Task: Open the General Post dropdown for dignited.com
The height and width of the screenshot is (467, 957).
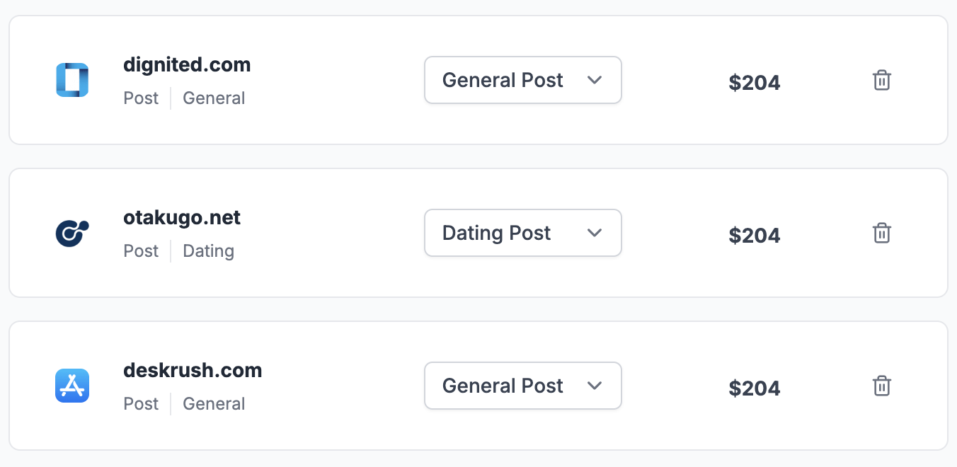Action: coord(523,80)
